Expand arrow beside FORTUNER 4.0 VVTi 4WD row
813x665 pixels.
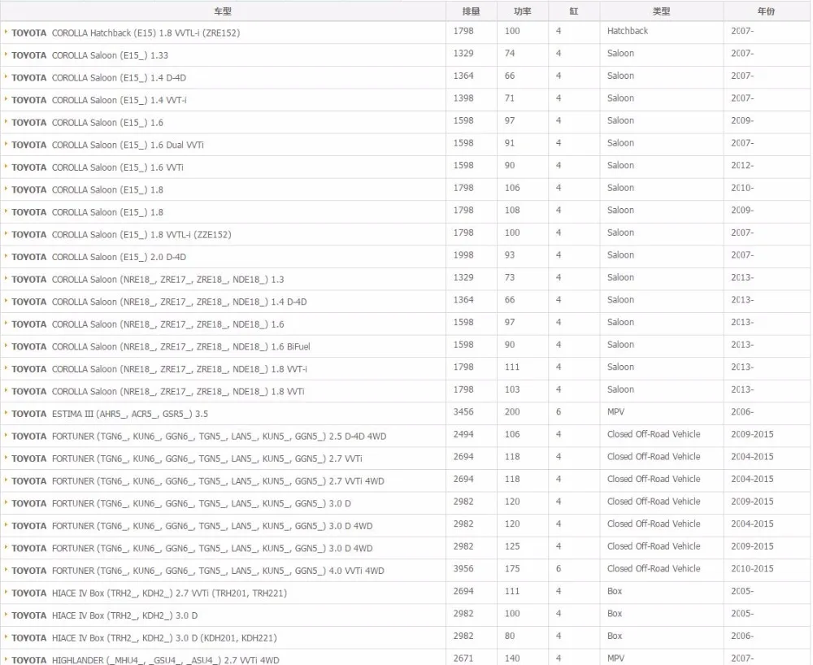click(6, 570)
